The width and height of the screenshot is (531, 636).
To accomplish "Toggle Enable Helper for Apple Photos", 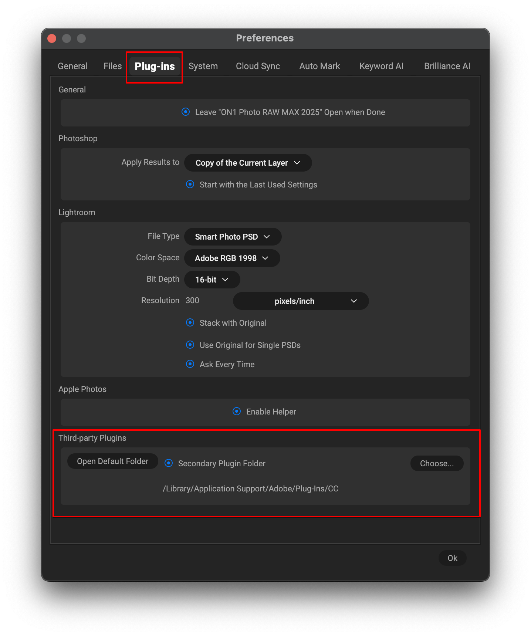I will 237,412.
